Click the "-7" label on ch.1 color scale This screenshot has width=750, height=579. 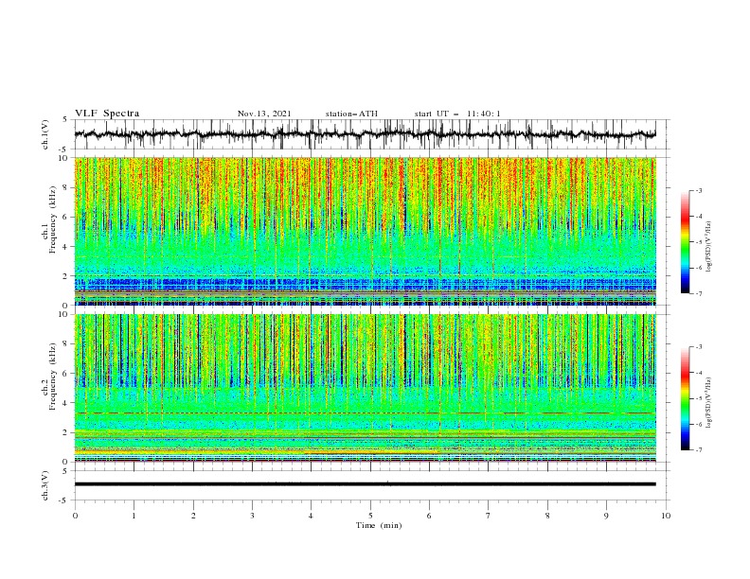[699, 294]
